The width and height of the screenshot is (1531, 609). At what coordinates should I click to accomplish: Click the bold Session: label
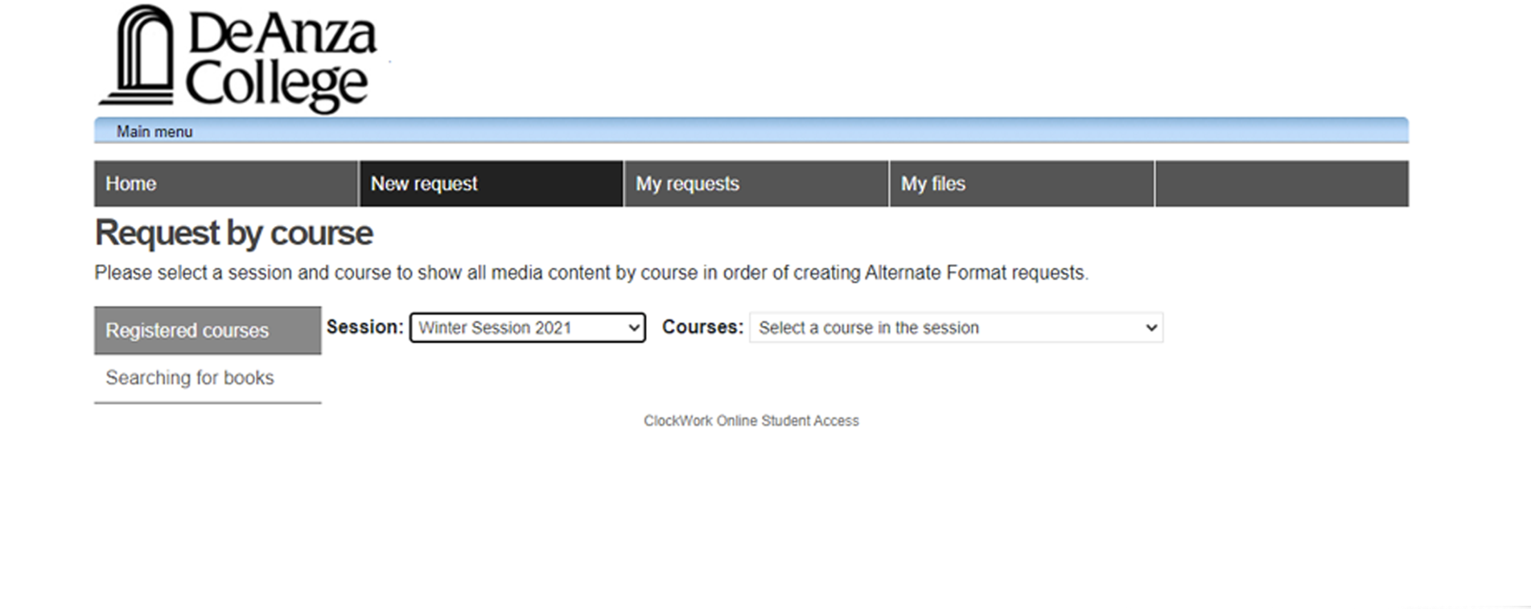click(x=364, y=327)
